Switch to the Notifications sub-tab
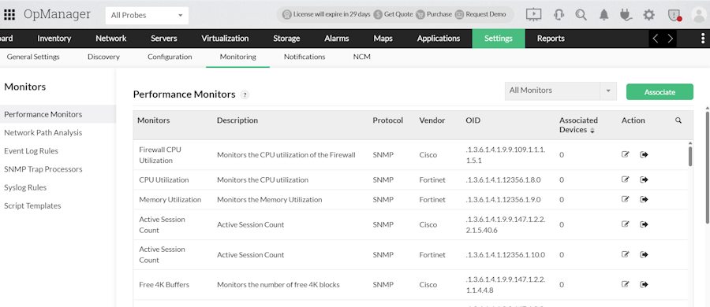This screenshot has width=710, height=307. click(305, 57)
